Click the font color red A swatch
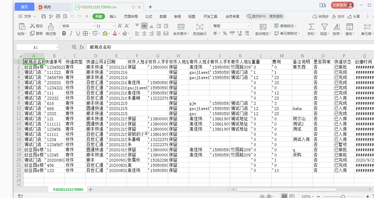374x198 pixels. 115,34
